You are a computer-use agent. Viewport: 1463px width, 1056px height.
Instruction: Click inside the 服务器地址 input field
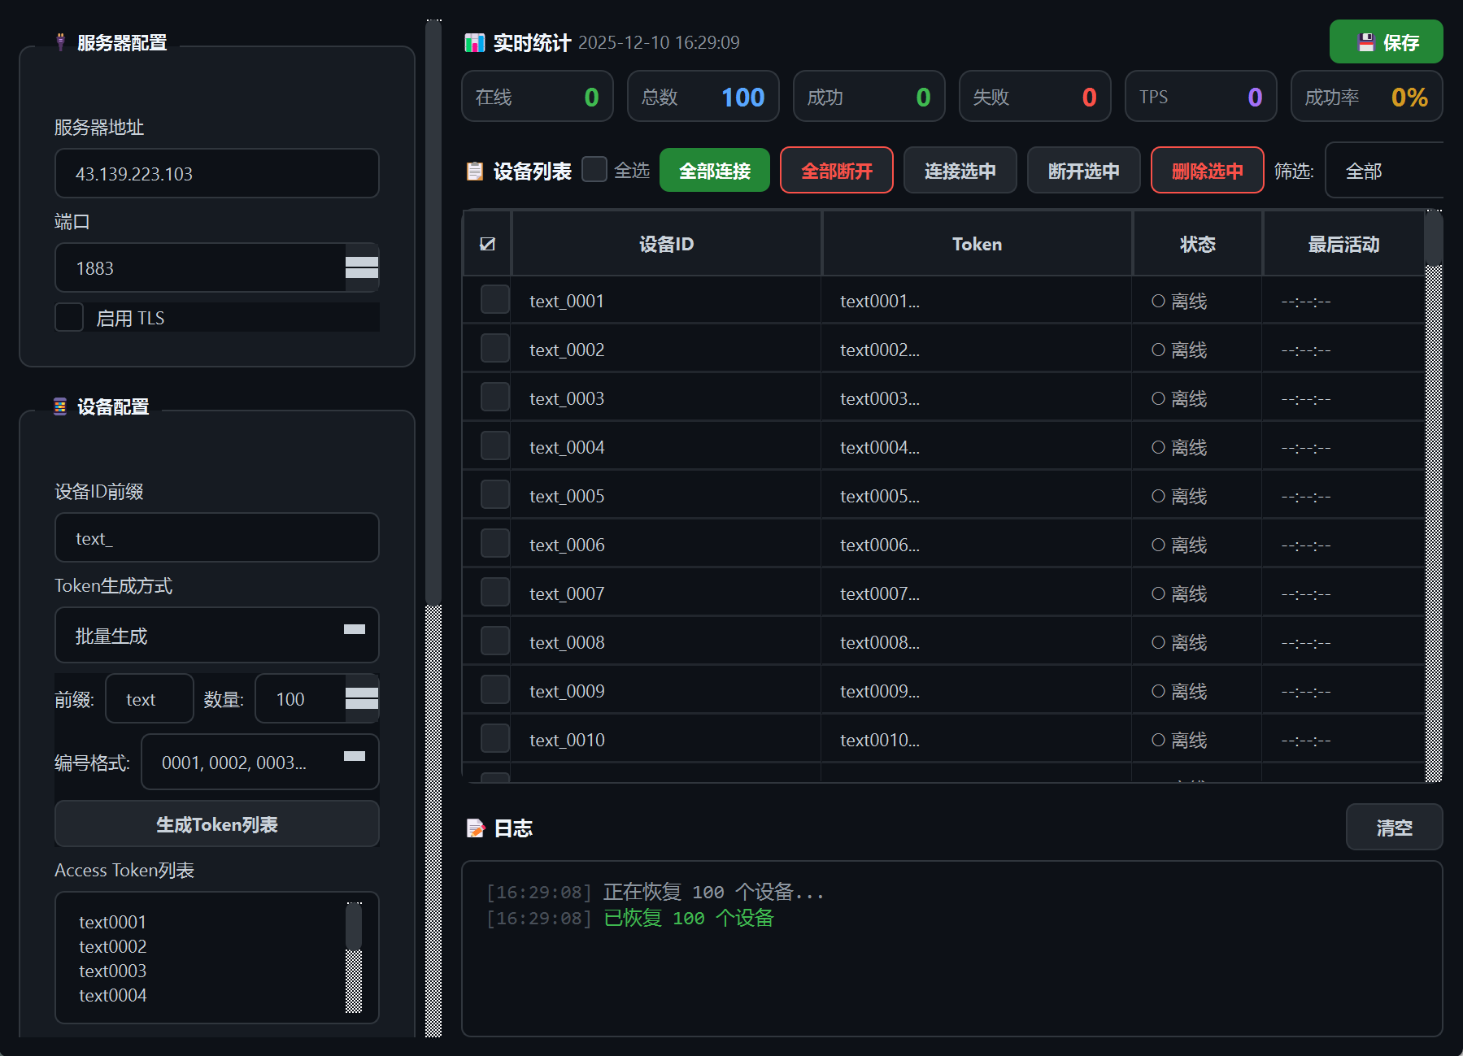(x=216, y=173)
